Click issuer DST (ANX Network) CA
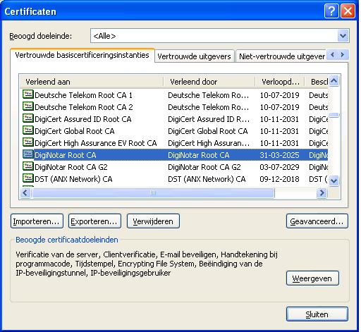The image size is (361, 332). [x=207, y=179]
